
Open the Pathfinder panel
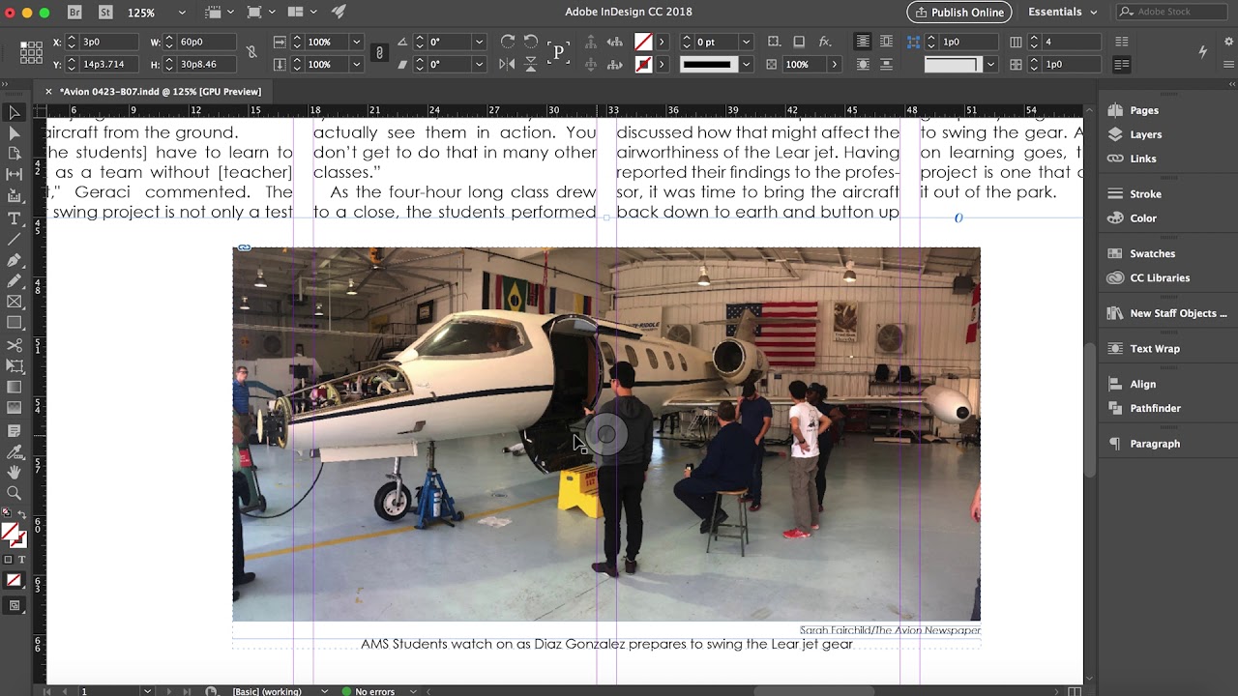pyautogui.click(x=1155, y=408)
